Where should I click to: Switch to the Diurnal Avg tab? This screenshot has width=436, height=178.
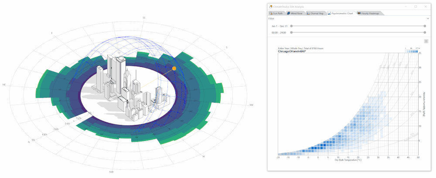[x=315, y=13]
